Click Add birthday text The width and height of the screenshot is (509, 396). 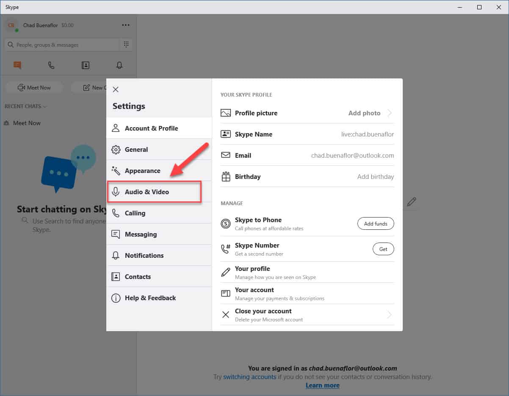376,176
